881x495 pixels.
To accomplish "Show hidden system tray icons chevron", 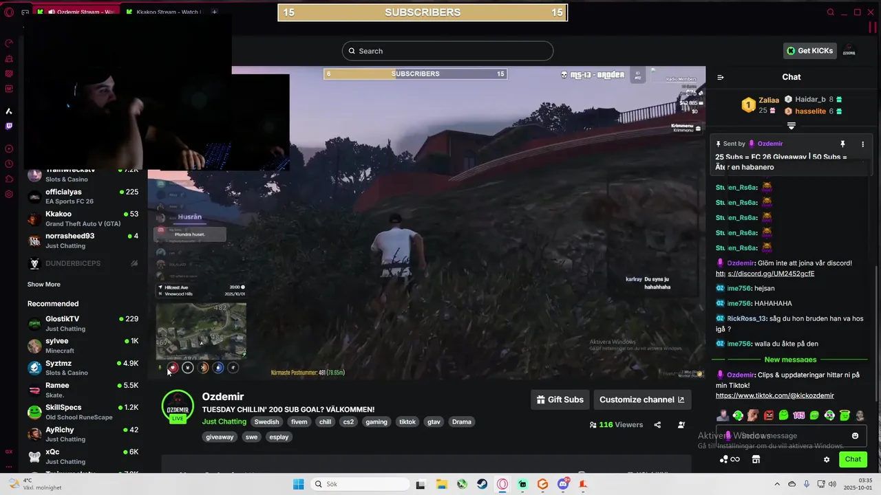I will point(777,484).
